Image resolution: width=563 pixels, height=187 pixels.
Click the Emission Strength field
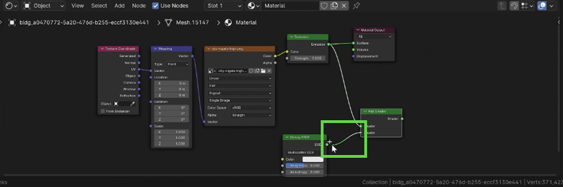click(x=308, y=58)
